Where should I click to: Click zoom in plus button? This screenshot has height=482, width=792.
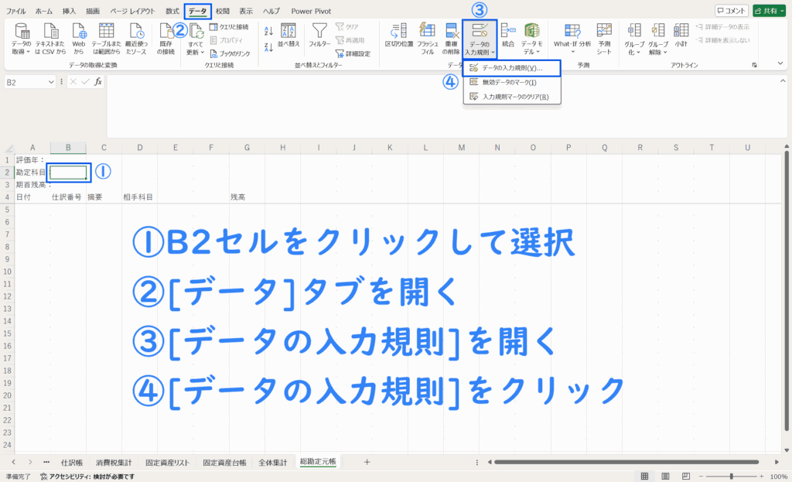(762, 477)
